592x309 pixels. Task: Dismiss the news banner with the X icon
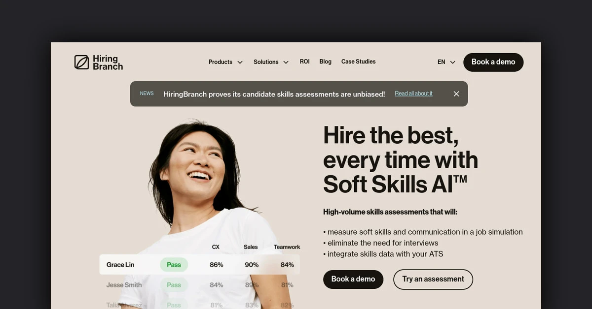[456, 93]
